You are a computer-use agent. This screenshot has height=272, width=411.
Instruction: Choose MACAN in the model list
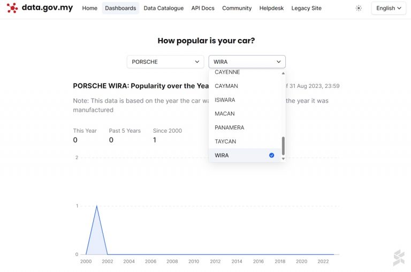coord(225,114)
